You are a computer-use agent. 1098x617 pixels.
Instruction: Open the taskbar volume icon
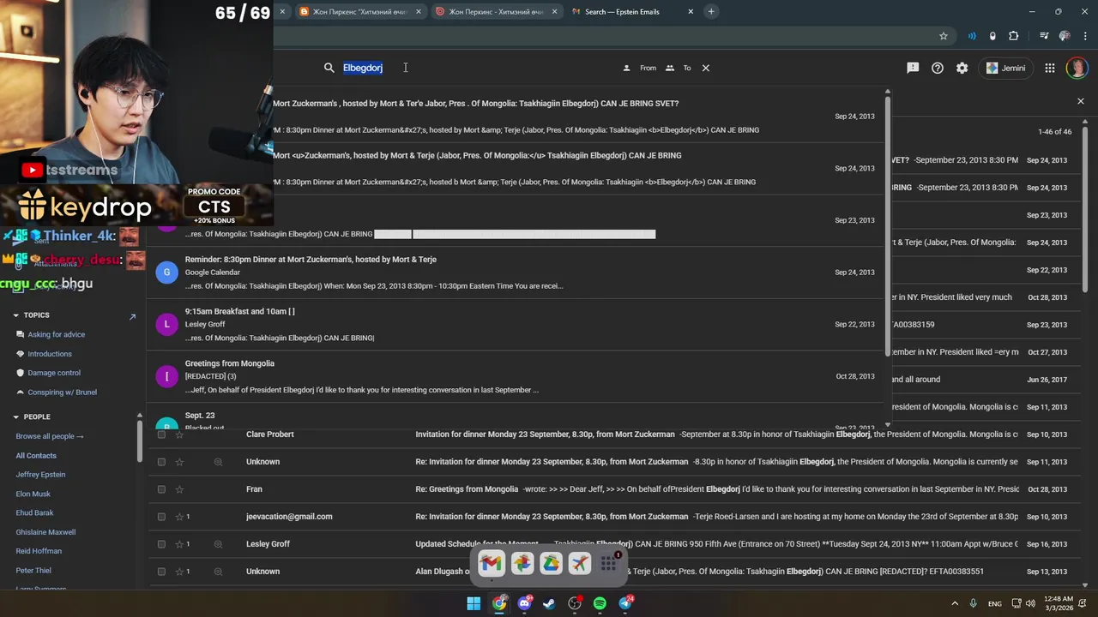(1030, 604)
